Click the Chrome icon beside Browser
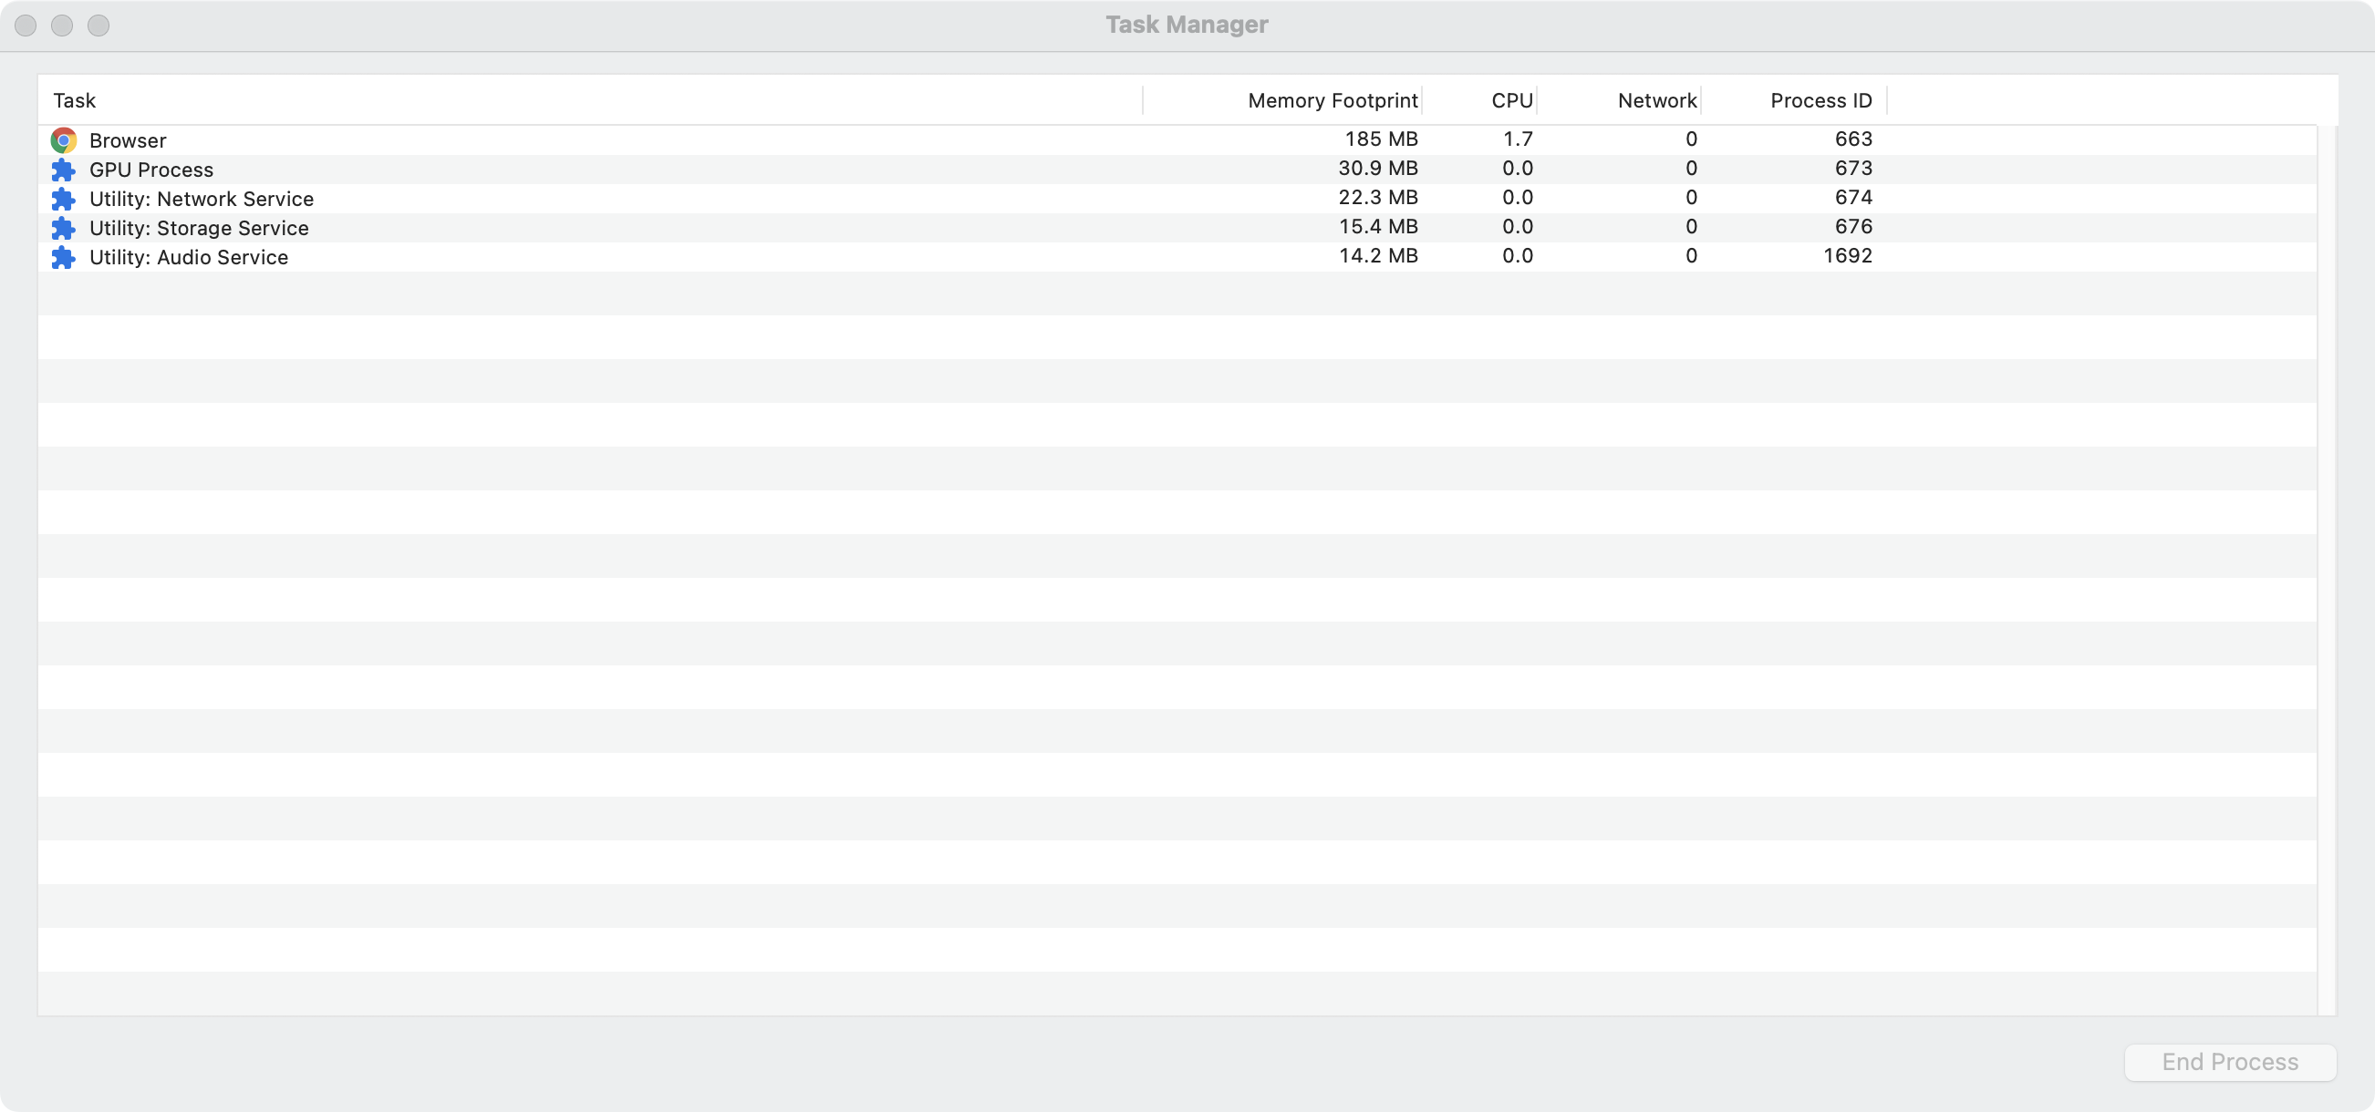 pos(64,140)
